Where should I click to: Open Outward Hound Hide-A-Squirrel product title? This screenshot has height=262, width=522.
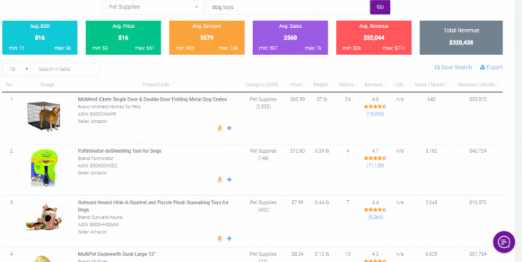point(153,206)
